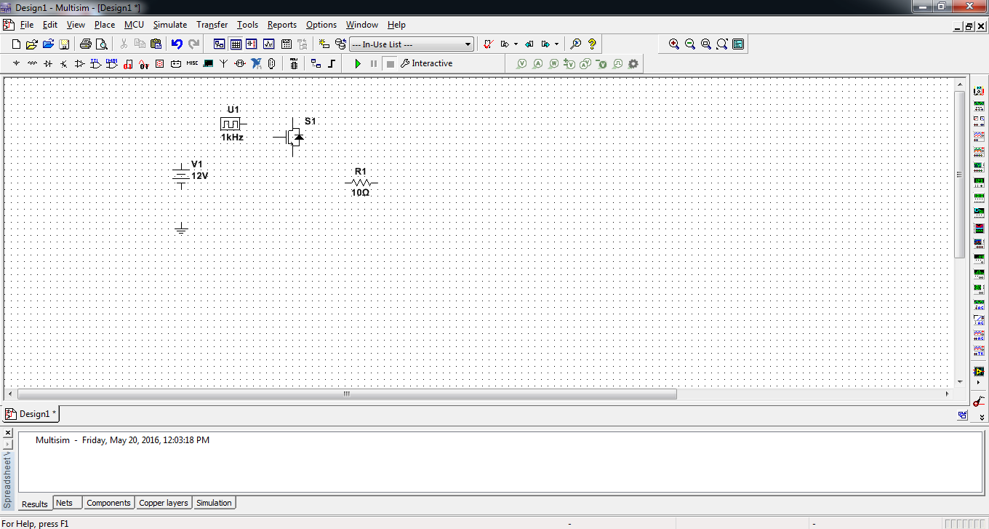The height and width of the screenshot is (529, 989).
Task: Click the Zoom In toolbar icon
Action: [673, 44]
